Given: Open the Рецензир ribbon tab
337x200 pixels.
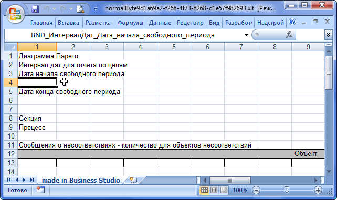Looking at the screenshot, I should click(190, 23).
